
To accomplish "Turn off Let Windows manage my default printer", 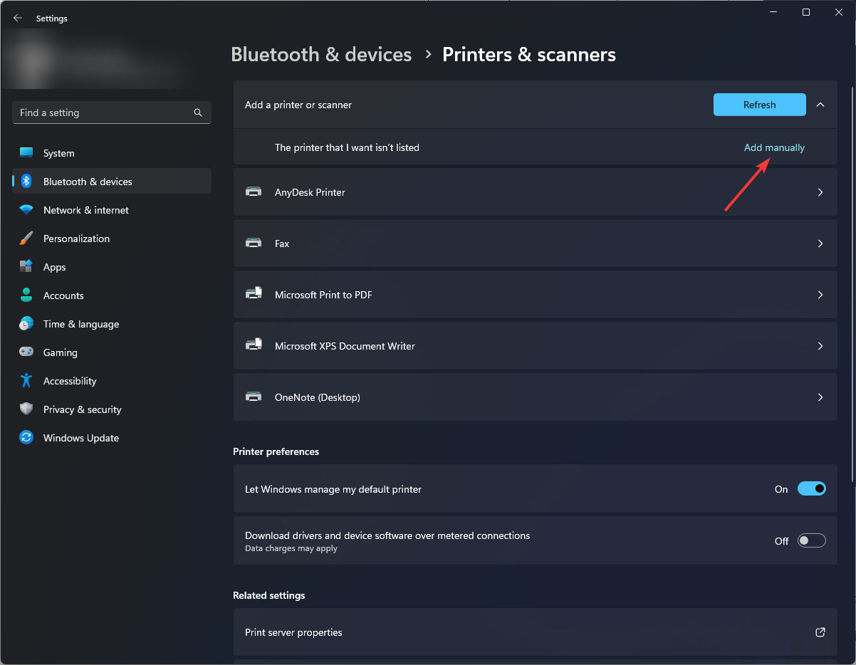I will 812,489.
